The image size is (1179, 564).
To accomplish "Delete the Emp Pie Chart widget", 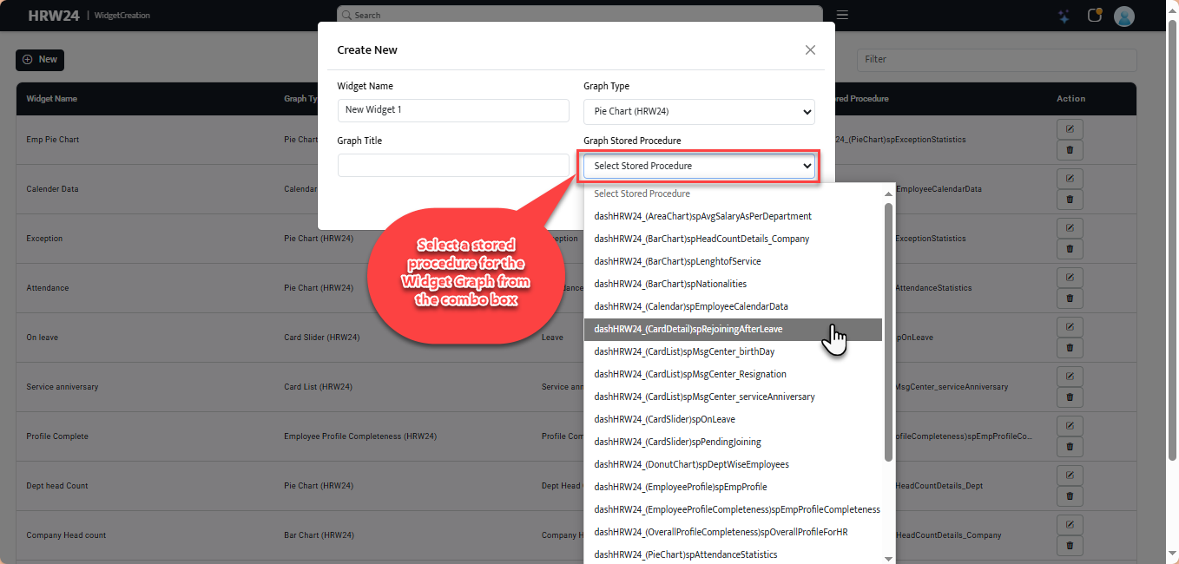I will click(x=1070, y=150).
